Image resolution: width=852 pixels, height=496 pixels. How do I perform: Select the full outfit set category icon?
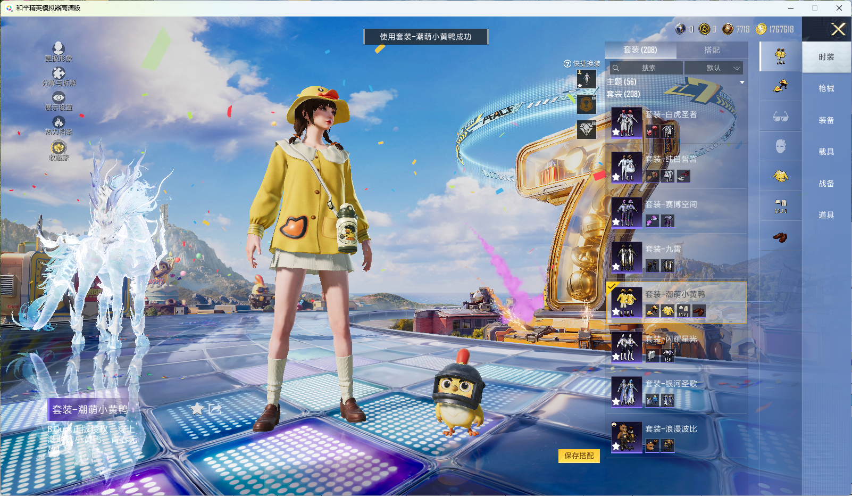click(x=780, y=56)
